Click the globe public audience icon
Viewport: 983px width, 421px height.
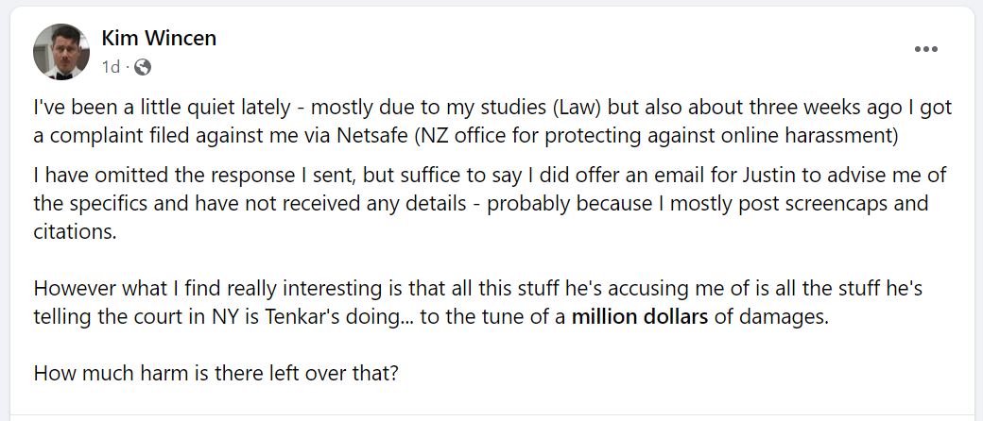[x=143, y=67]
